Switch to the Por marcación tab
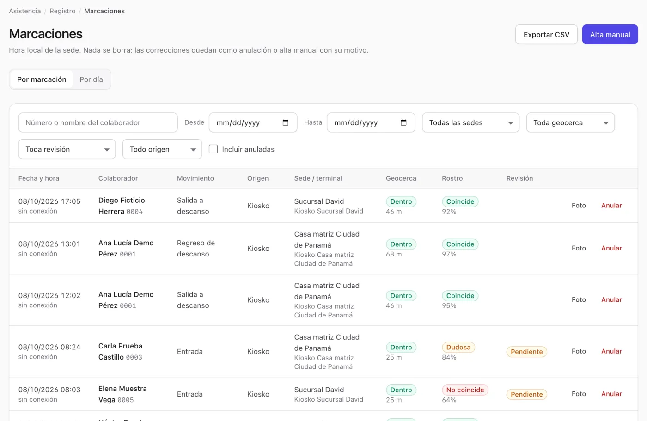Viewport: 647px width, 421px height. coord(42,79)
